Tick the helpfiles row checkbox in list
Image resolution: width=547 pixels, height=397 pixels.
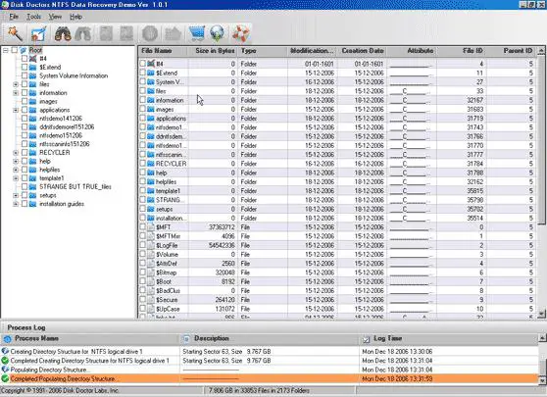point(143,181)
